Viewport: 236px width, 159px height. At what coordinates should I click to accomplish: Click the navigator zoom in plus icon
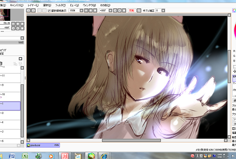point(18,24)
